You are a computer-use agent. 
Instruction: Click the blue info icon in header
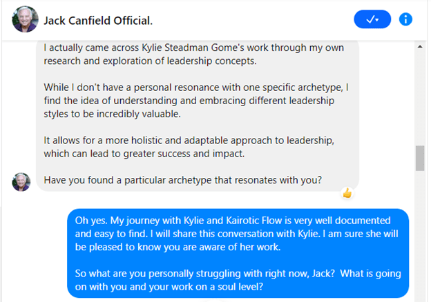click(406, 19)
